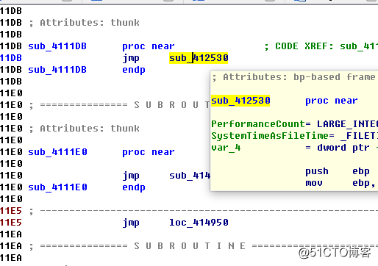Click LARGE_INTE type name in tooltip
Screen dimensions: 378x266
tap(347, 124)
